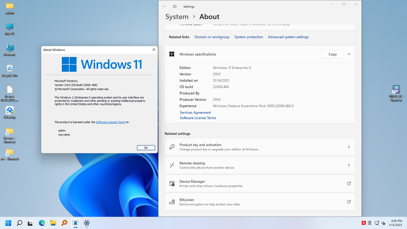
Task: Select the About Windows app on taskbar
Action: click(75, 223)
